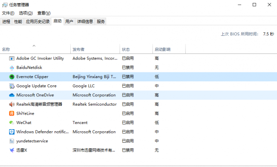Switch to the 用户 tab

click(69, 22)
